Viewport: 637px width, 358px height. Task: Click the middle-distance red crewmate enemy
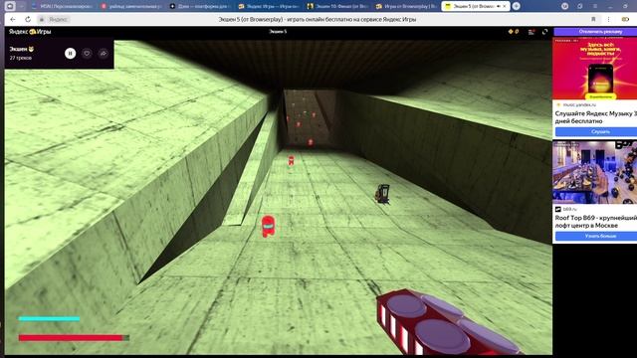pos(291,160)
